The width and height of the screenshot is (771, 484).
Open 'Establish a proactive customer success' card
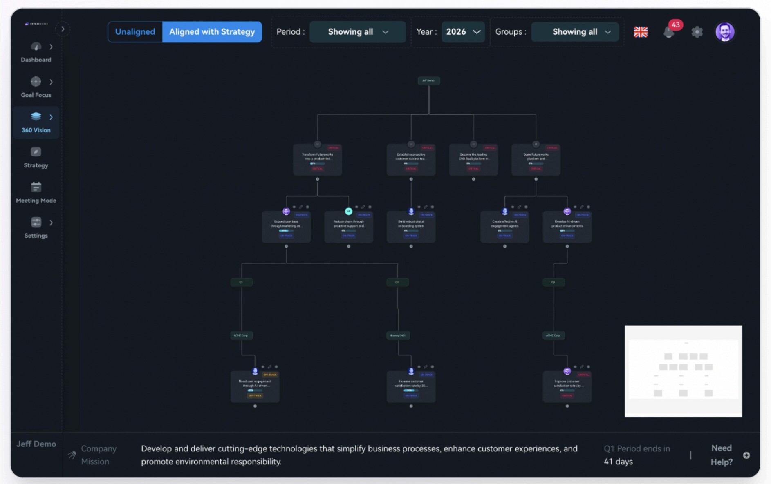tap(411, 160)
